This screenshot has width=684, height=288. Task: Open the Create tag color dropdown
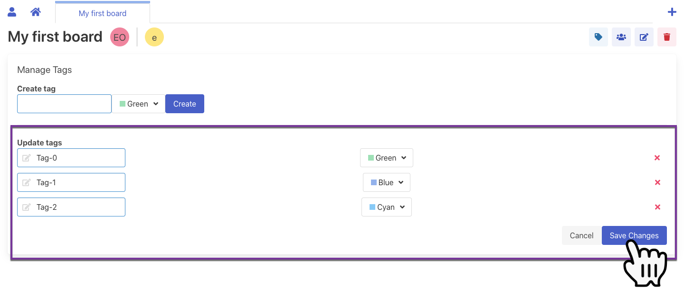pyautogui.click(x=139, y=104)
